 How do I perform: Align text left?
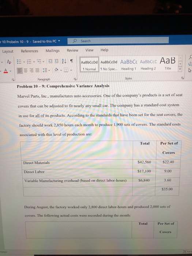(20, 71)
